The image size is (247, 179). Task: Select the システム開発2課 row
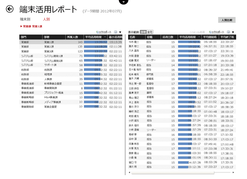71,60
